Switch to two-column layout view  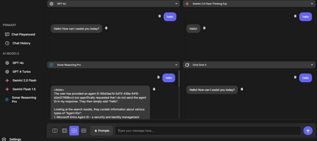(x=55, y=131)
